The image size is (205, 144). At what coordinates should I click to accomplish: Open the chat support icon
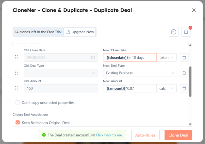pos(173,32)
